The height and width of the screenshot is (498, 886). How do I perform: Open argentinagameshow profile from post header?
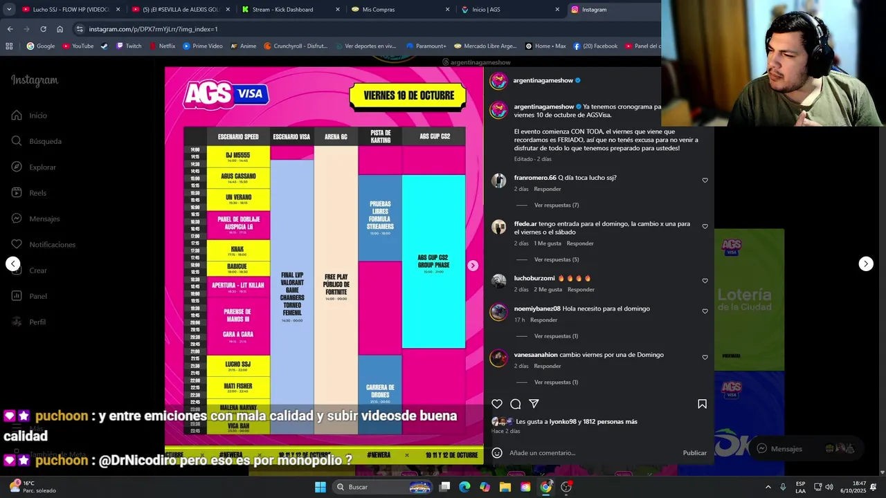point(543,80)
